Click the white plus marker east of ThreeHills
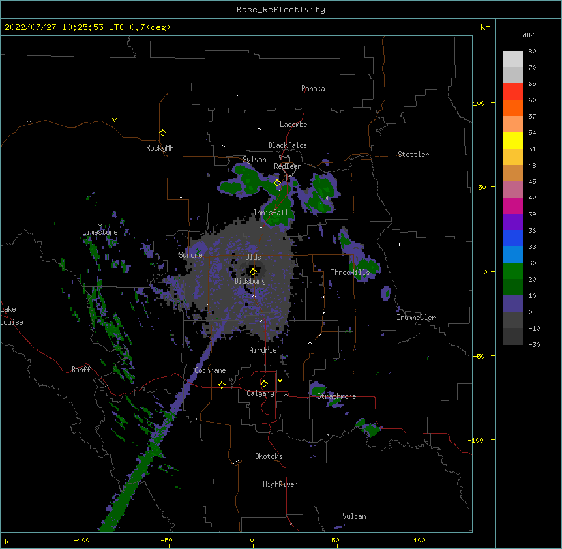Image resolution: width=562 pixels, height=549 pixels. tap(399, 245)
